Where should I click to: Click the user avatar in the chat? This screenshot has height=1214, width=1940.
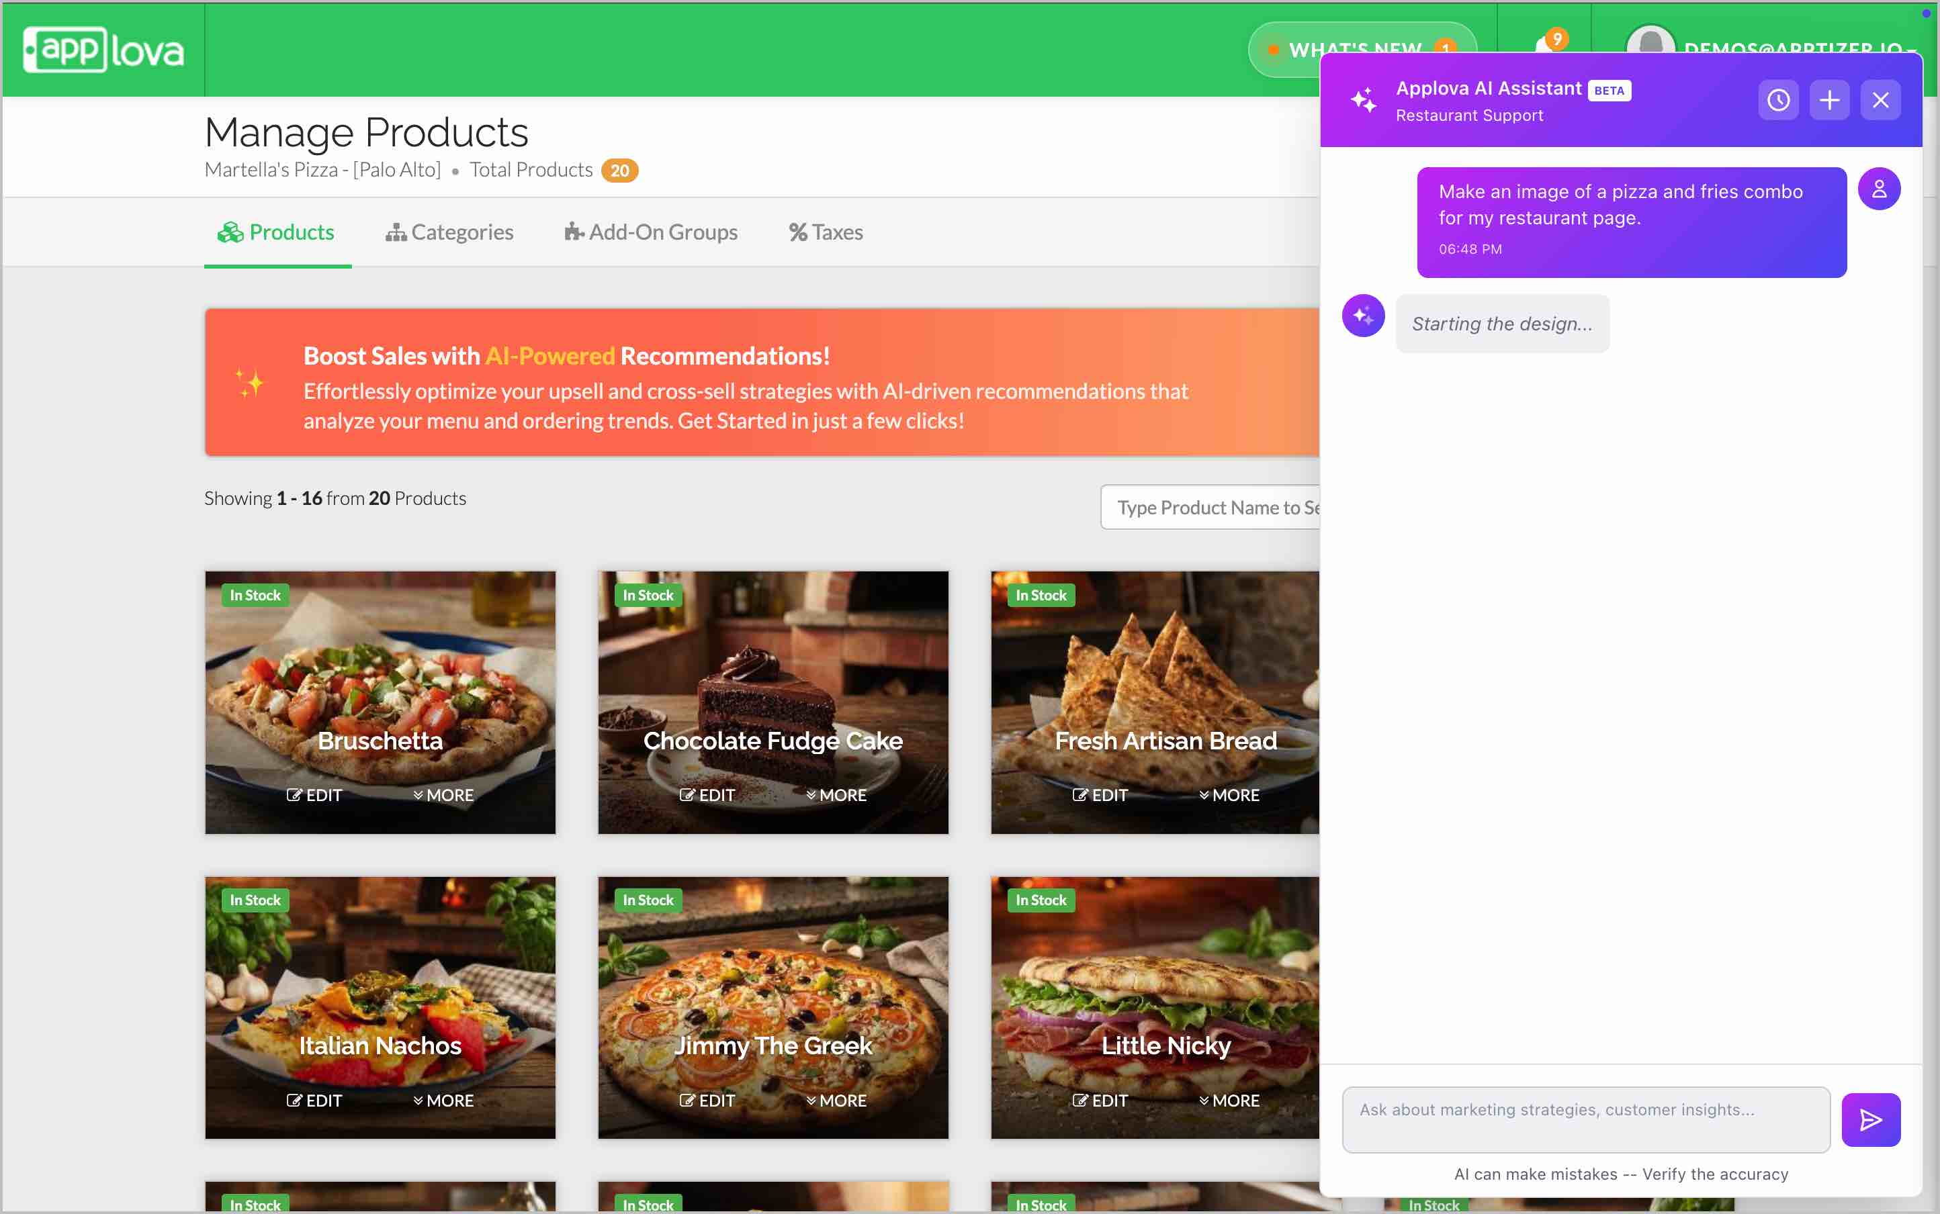coord(1878,189)
